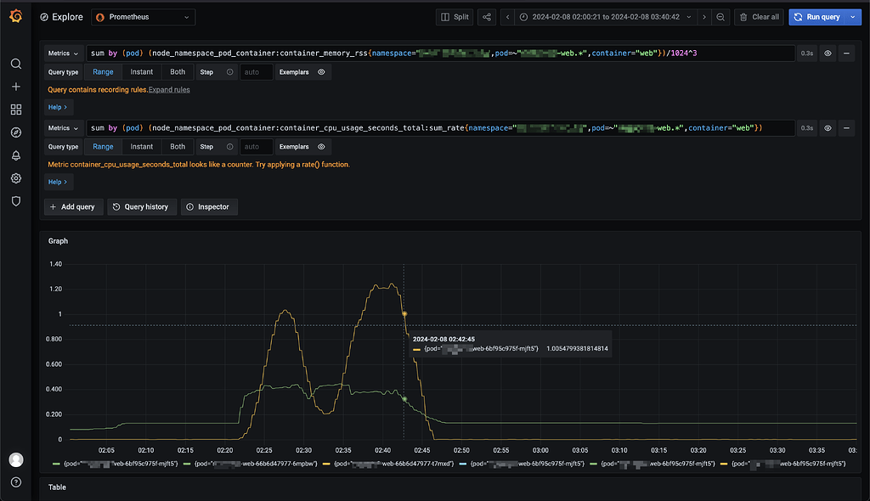Viewport: 870px width, 501px height.
Task: Click the Grafana logo home icon
Action: tap(15, 16)
